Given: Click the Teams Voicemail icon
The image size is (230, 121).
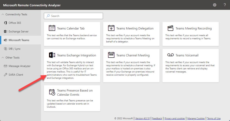Looking at the screenshot, I should [170, 55].
